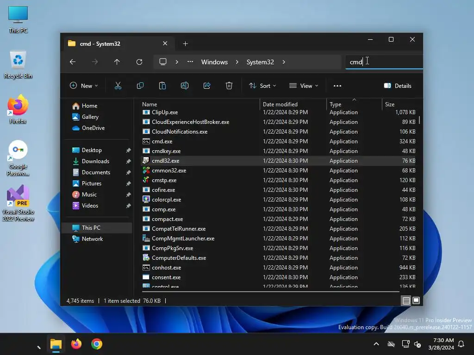Click the Cut scissors icon
The width and height of the screenshot is (474, 355).
click(118, 86)
